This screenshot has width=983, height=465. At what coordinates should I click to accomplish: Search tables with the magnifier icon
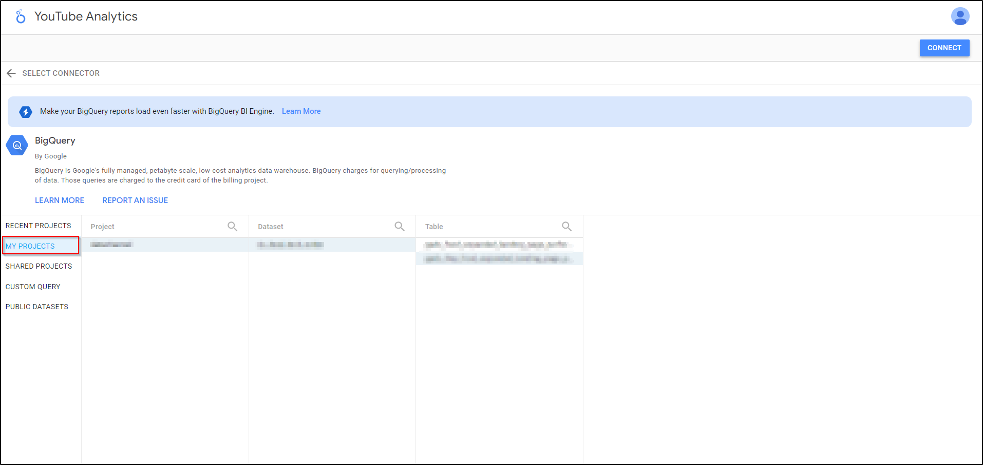click(x=566, y=227)
